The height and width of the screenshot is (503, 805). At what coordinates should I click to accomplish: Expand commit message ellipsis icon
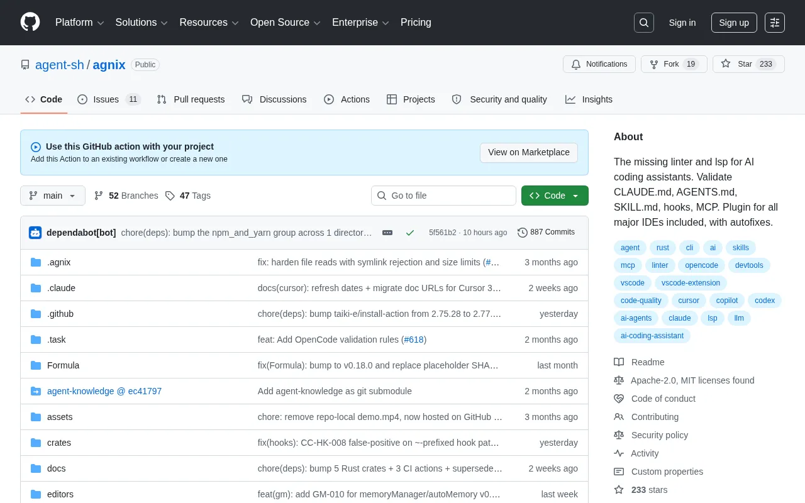coord(387,233)
